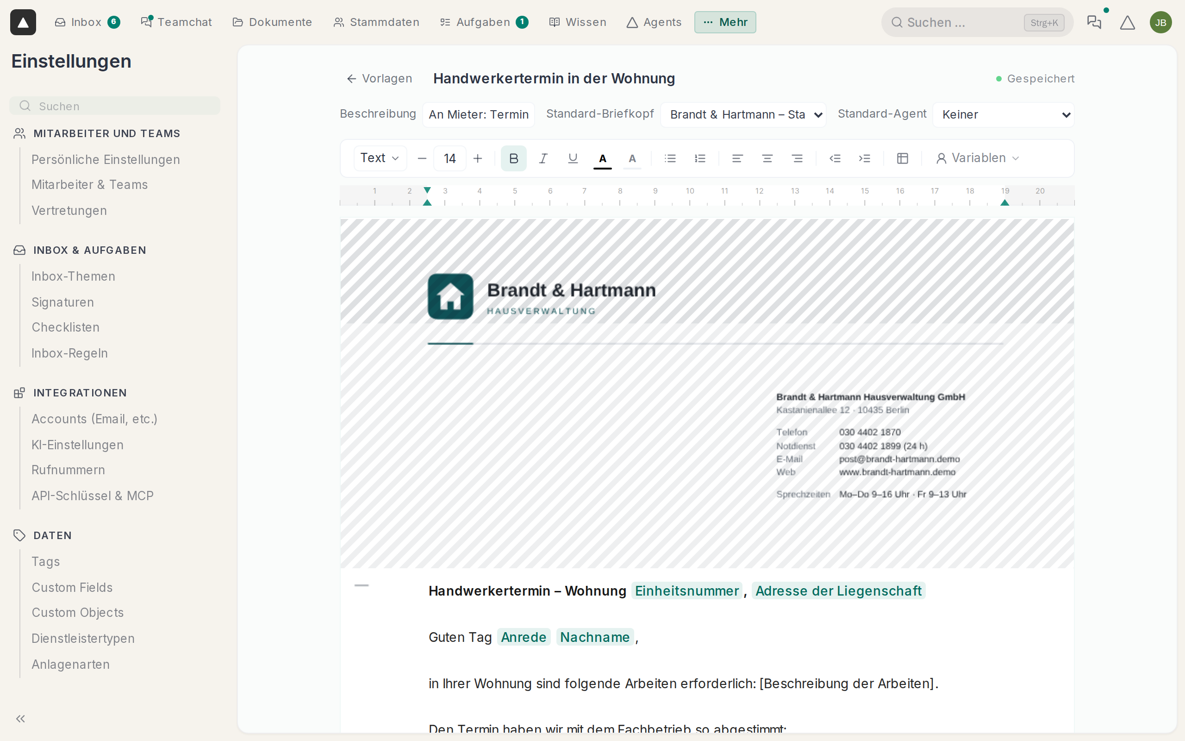Open KI-Einstellungen
The height and width of the screenshot is (741, 1185).
point(77,445)
